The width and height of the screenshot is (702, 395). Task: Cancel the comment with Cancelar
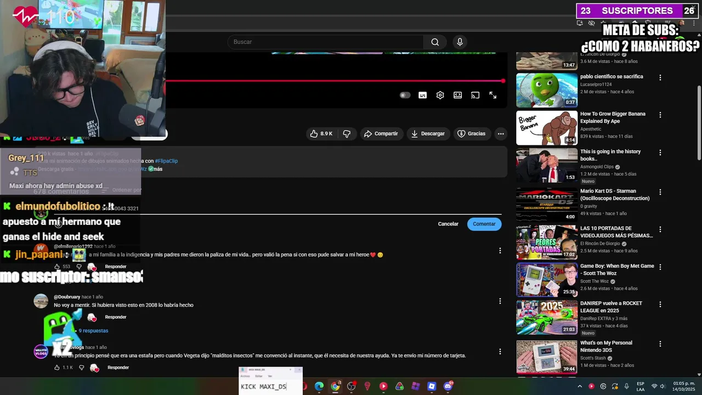pyautogui.click(x=448, y=224)
